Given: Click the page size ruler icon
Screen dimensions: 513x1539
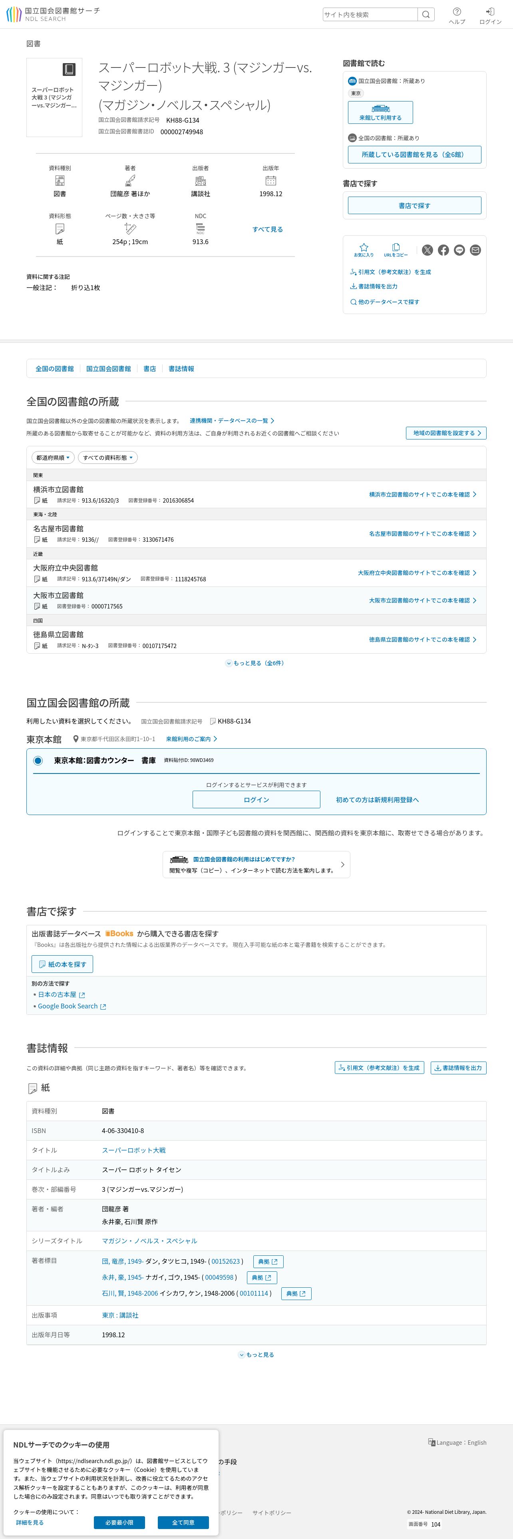Looking at the screenshot, I should [x=130, y=229].
